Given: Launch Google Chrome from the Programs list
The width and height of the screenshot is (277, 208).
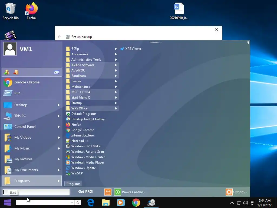Looking at the screenshot, I should [x=80, y=130].
